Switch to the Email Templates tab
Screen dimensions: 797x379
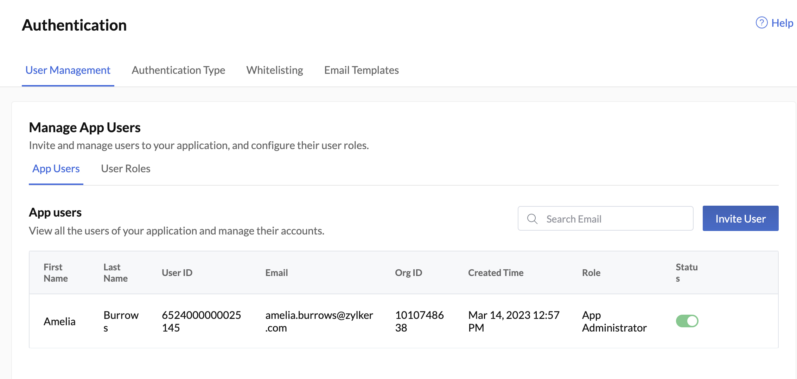[361, 70]
